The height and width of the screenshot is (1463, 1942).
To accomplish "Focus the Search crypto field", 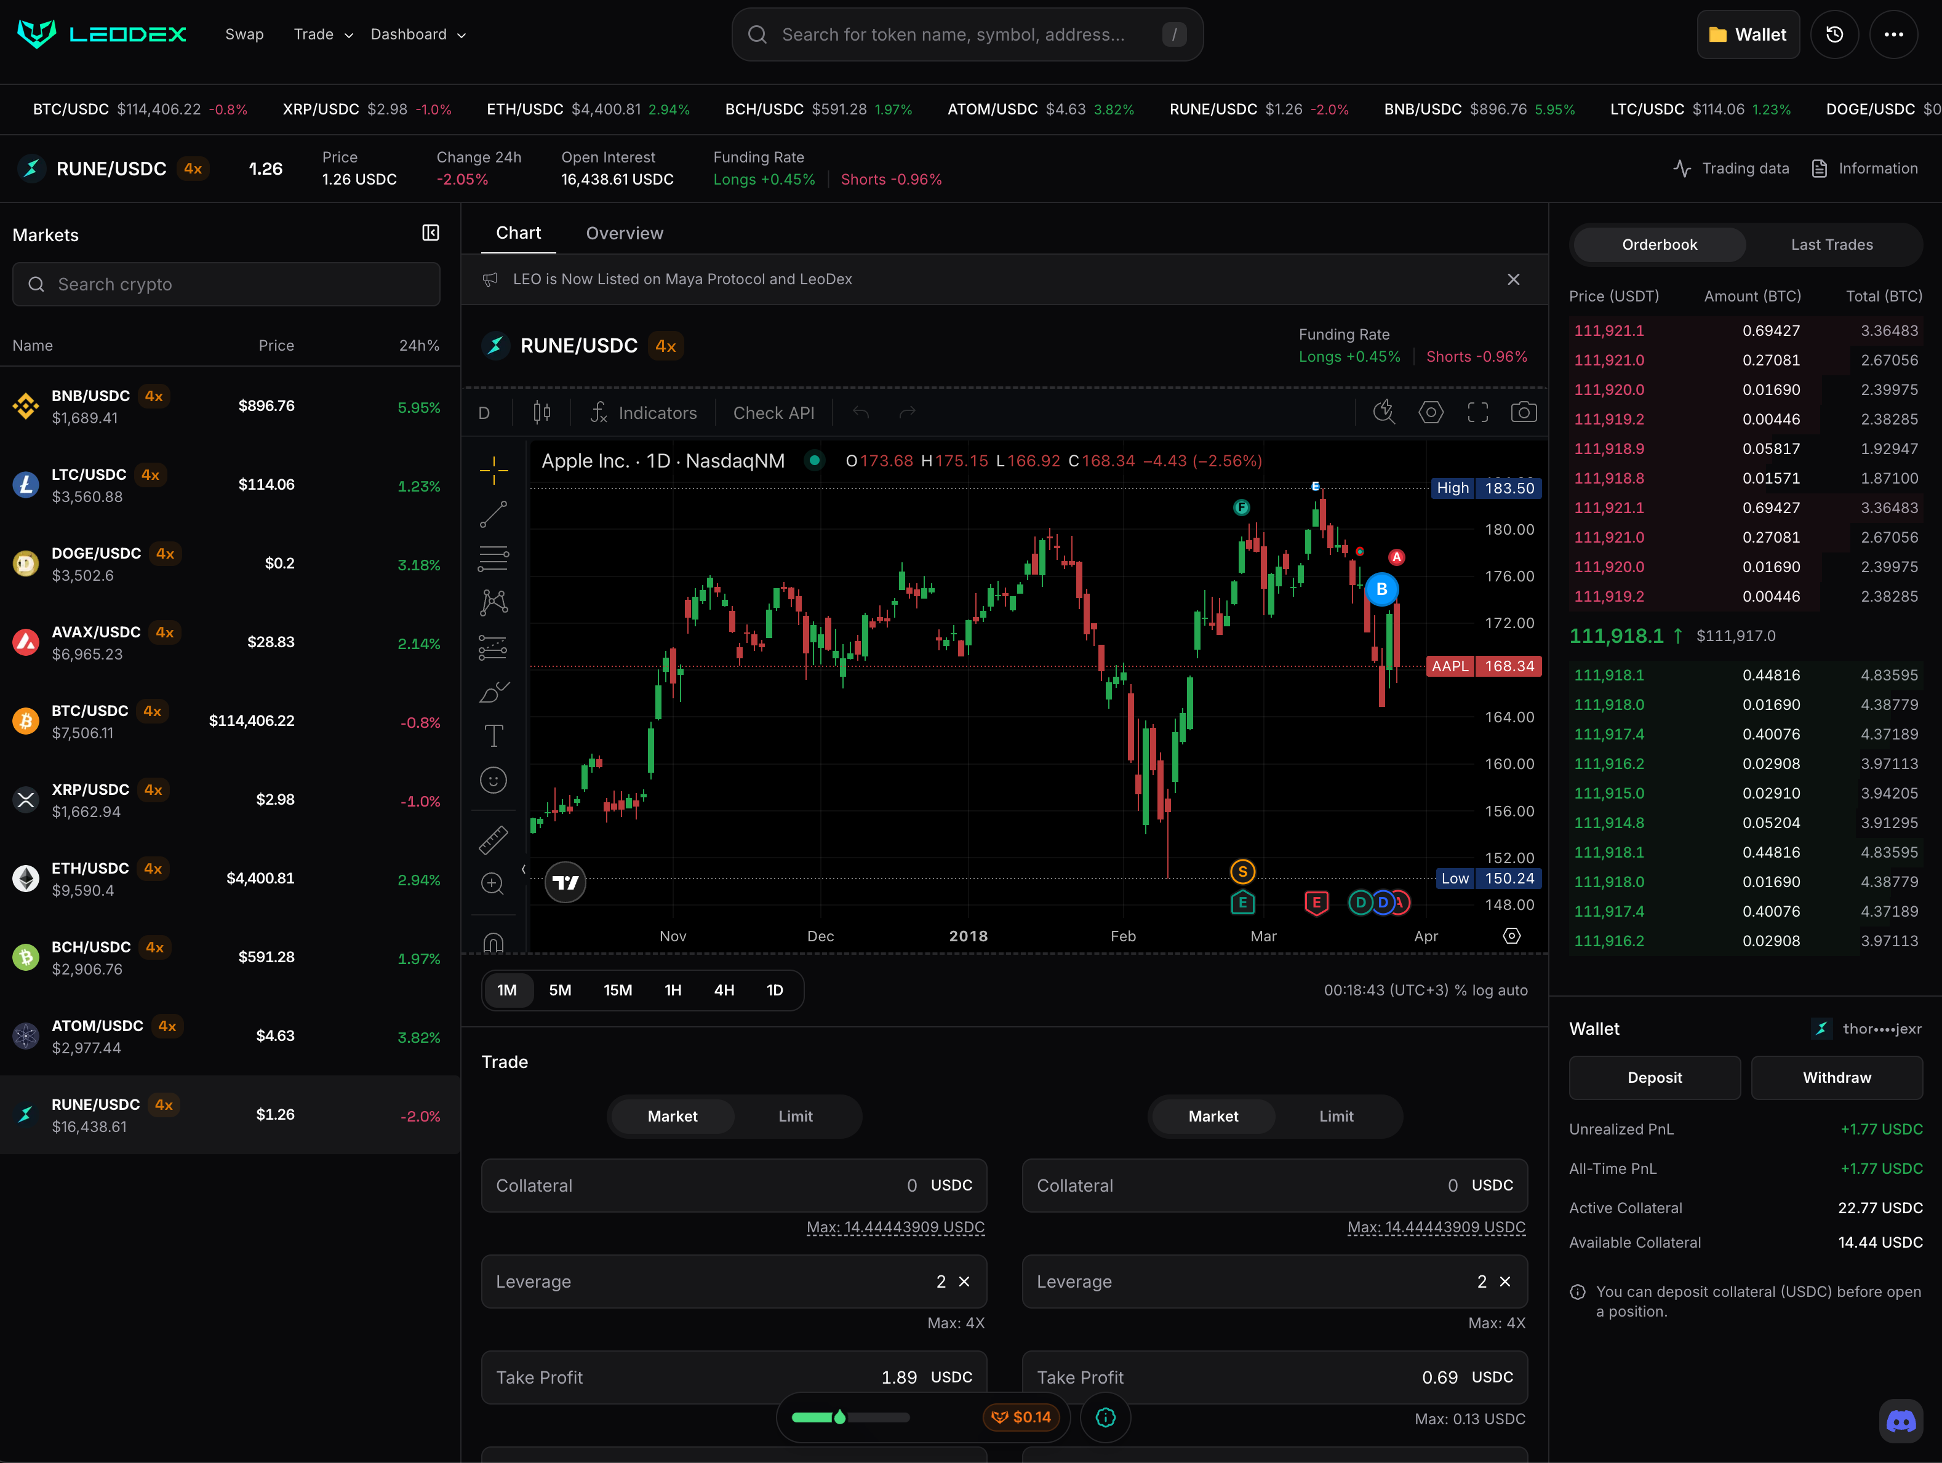I will (226, 284).
